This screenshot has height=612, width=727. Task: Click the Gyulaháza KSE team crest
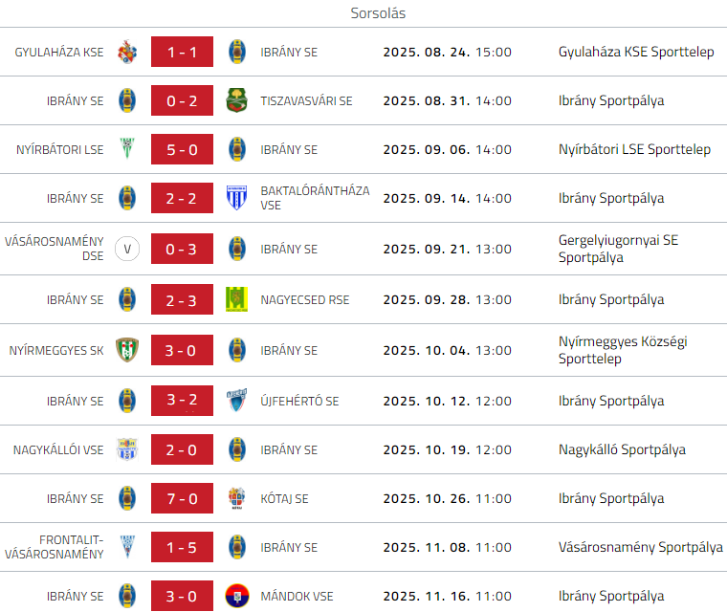127,52
